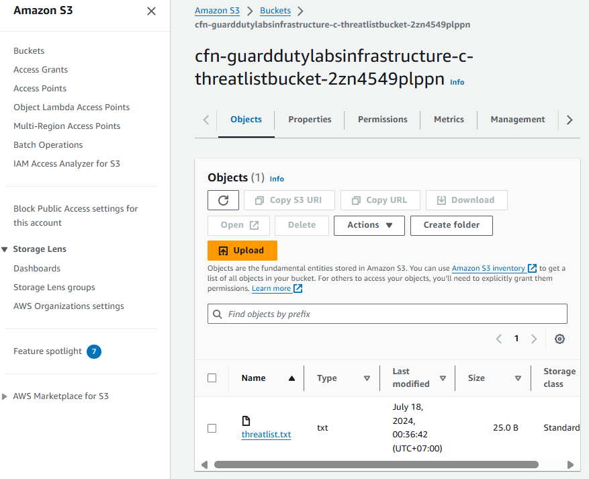Image resolution: width=589 pixels, height=479 pixels.
Task: Click the orange Upload button
Action: 242,251
